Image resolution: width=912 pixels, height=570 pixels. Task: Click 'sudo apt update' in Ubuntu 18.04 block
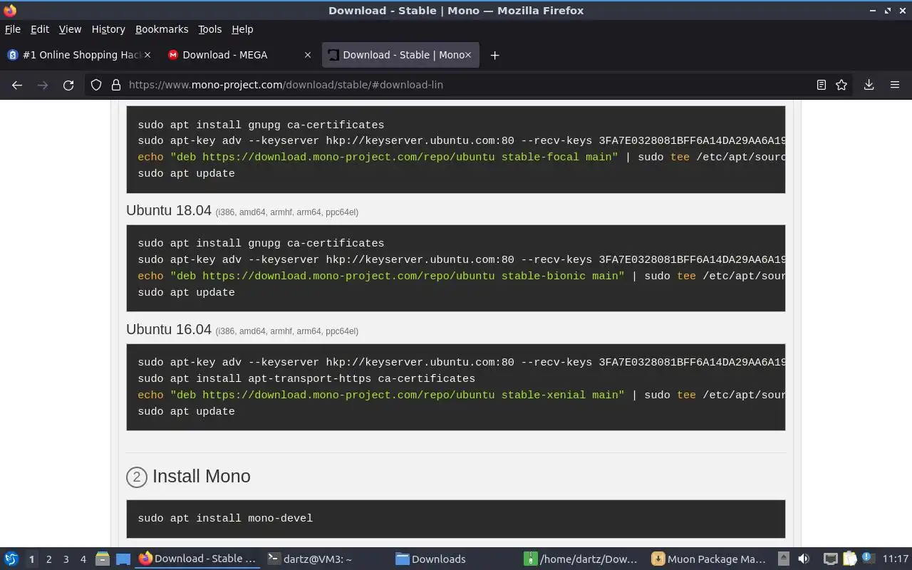(186, 292)
